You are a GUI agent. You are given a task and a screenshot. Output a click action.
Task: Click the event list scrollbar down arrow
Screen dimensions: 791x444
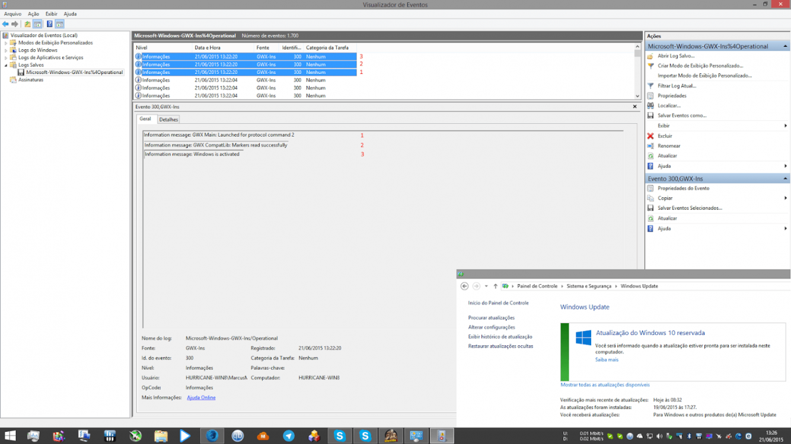click(637, 96)
